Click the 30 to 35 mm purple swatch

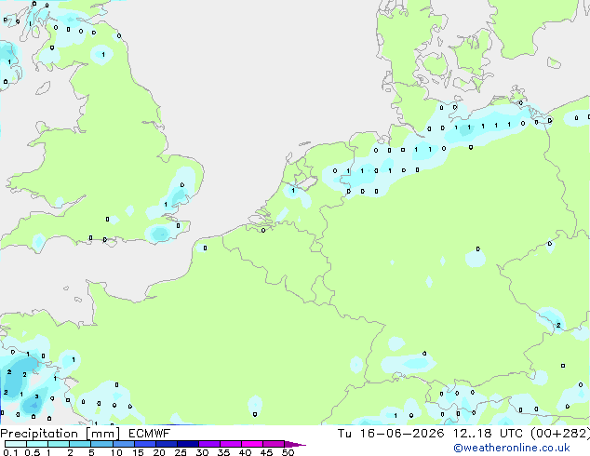(208, 444)
